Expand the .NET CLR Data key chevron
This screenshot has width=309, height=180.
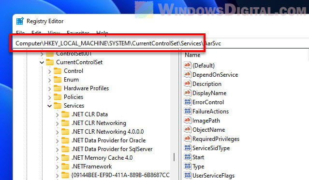tap(57, 115)
